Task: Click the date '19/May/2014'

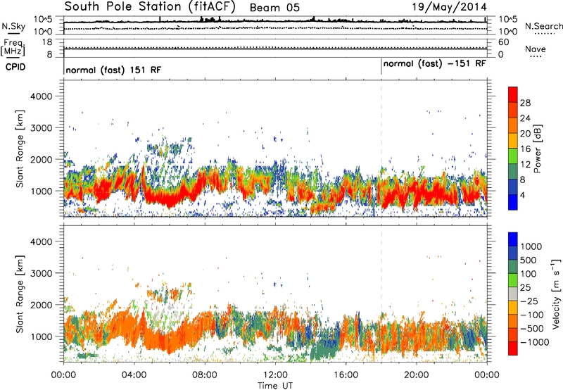Action: [x=449, y=7]
